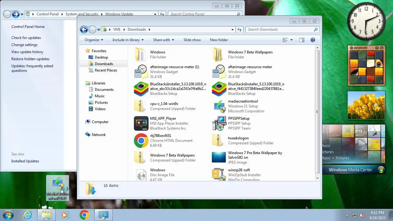
Task: Toggle the preview pane icon
Action: coord(302,40)
